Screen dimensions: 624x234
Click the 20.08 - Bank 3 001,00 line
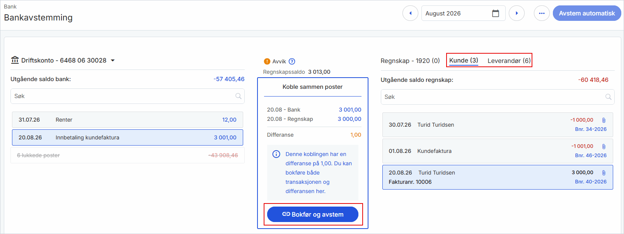coord(314,110)
